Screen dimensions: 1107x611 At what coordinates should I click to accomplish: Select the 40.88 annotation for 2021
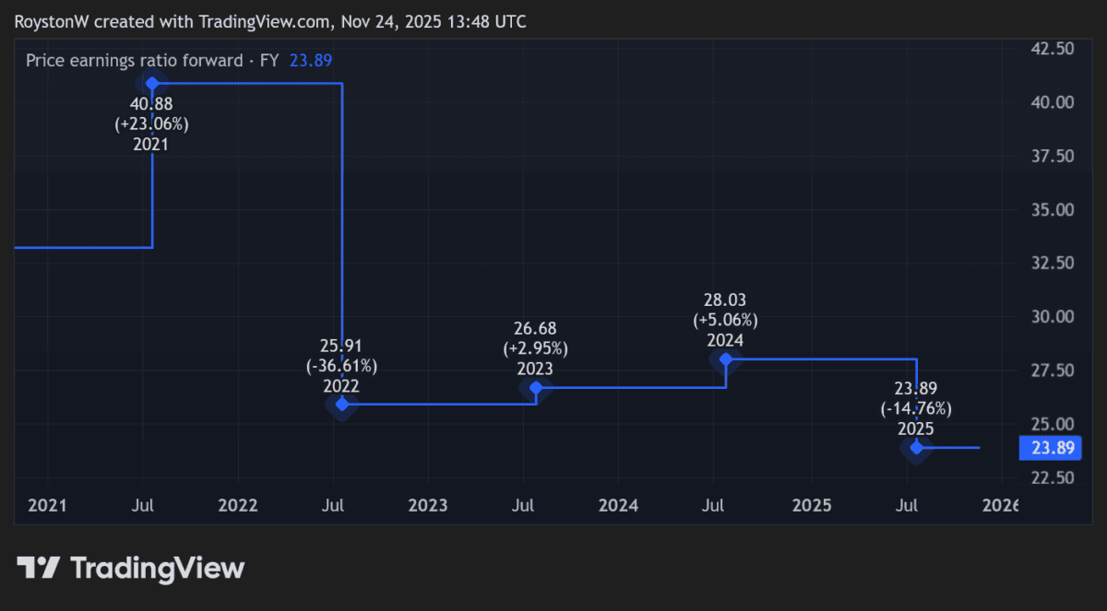(x=151, y=104)
